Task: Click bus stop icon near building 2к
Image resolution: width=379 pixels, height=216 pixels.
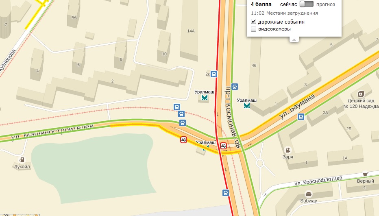Action: 213,74
